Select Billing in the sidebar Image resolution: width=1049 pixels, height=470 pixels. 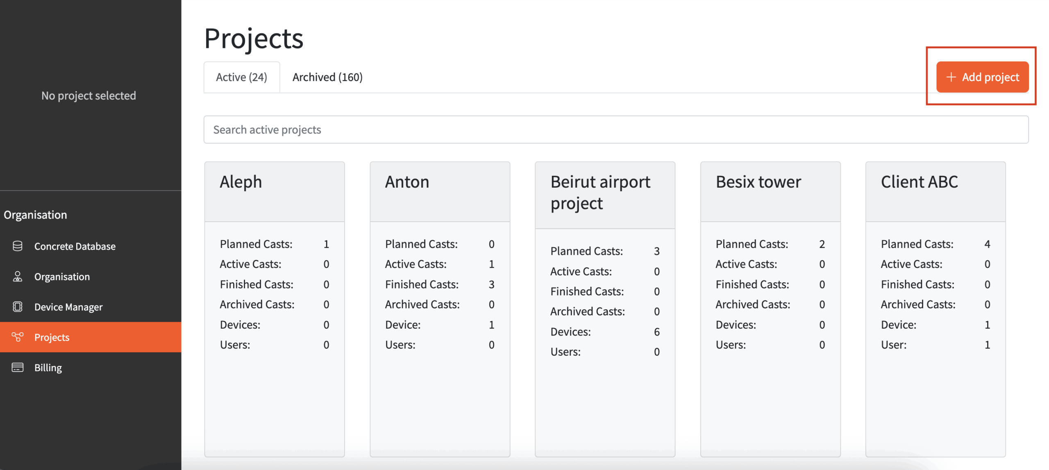pos(48,368)
